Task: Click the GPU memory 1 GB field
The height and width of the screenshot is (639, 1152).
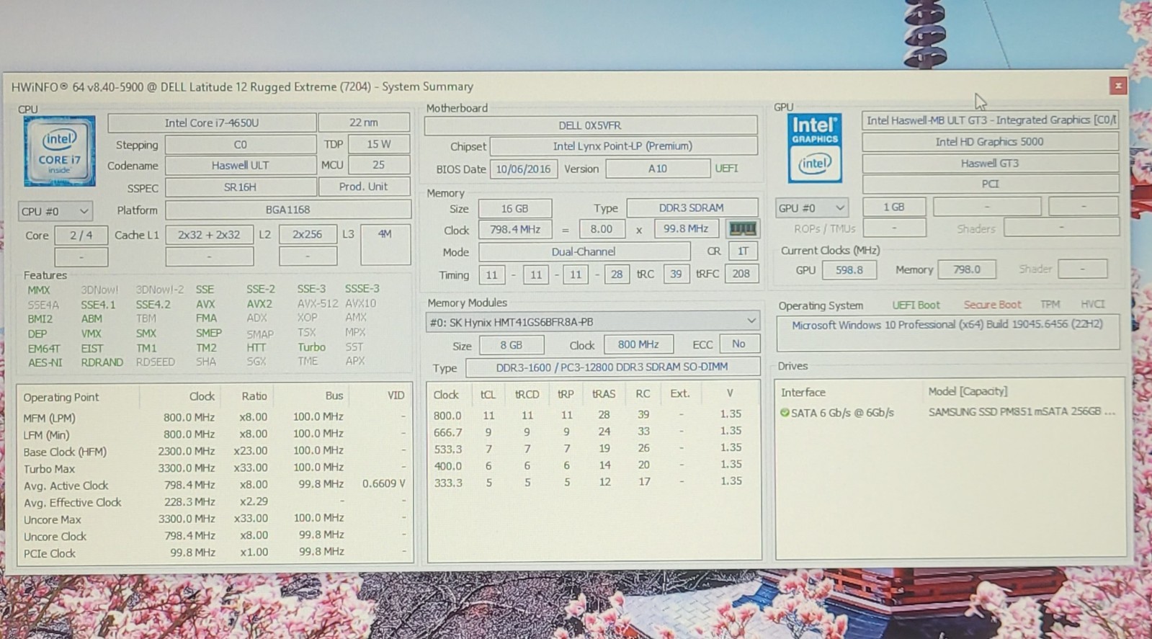Action: point(894,207)
